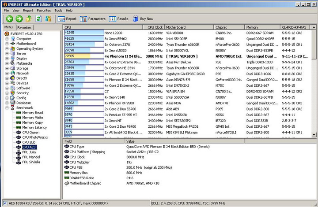Viewport: 318px width, 207px height.
Task: Select the Benchmark hourglass icon
Action: click(13, 108)
